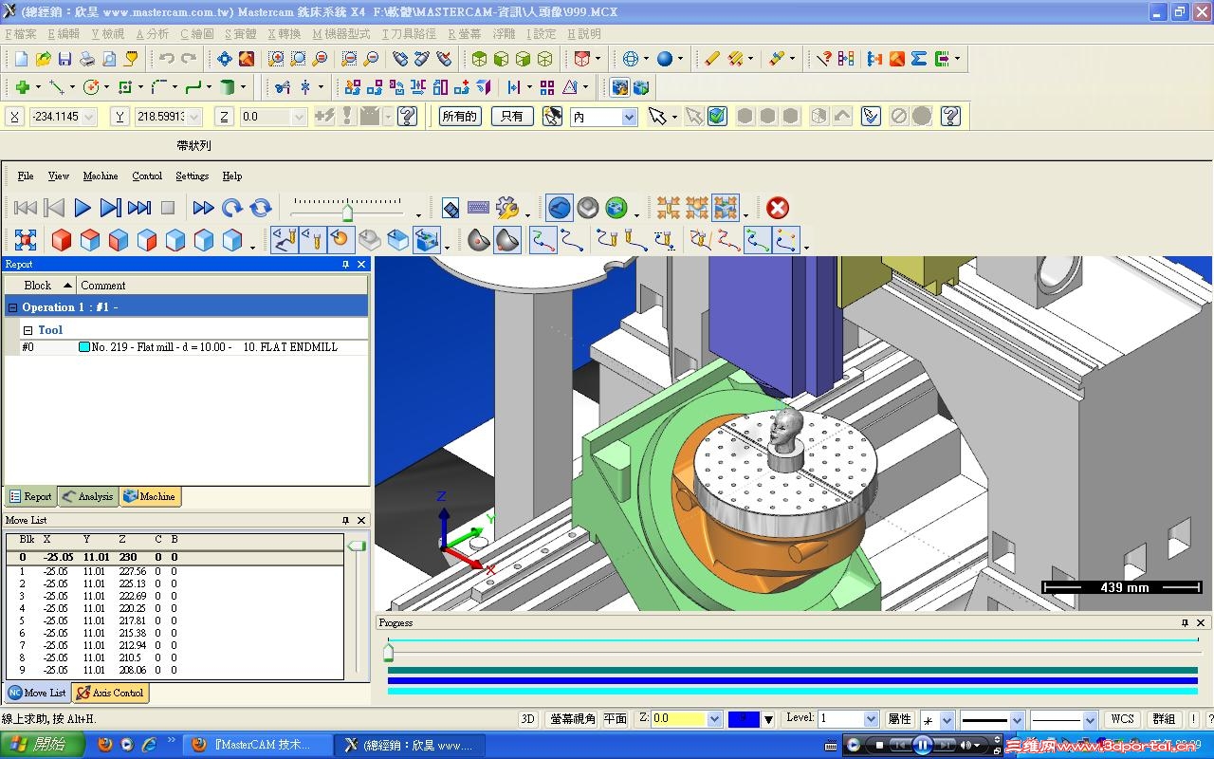Image resolution: width=1214 pixels, height=759 pixels.
Task: Open the X coordinate dropdown
Action: point(89,117)
